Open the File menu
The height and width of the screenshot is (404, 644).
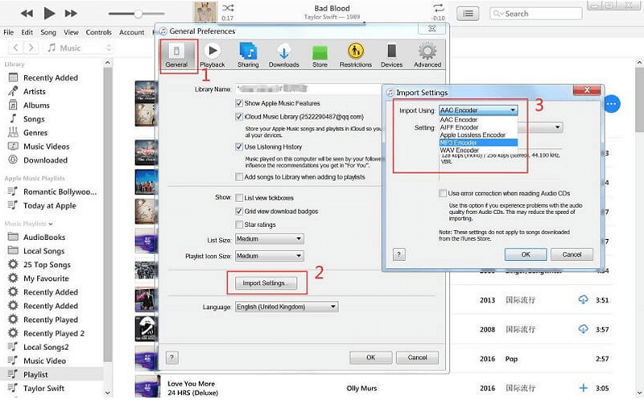click(9, 32)
